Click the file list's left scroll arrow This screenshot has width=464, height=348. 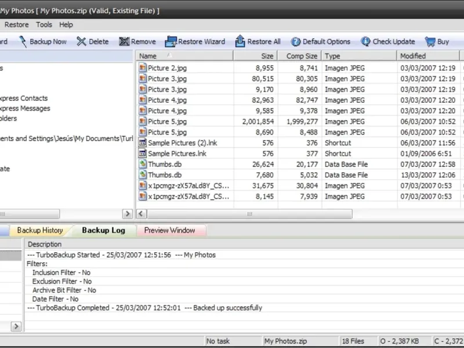click(x=141, y=213)
